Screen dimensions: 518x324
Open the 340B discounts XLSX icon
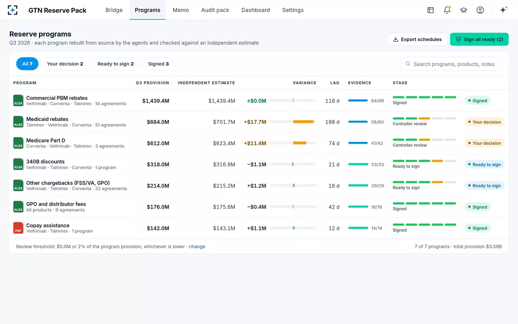coord(18,164)
